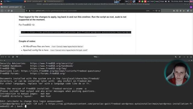Go back with the Firefox back arrow
This screenshot has width=193, height=109.
(2, 11)
